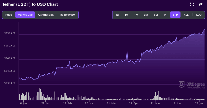
Task: Switch to the Price tab
Action: [x=9, y=15]
